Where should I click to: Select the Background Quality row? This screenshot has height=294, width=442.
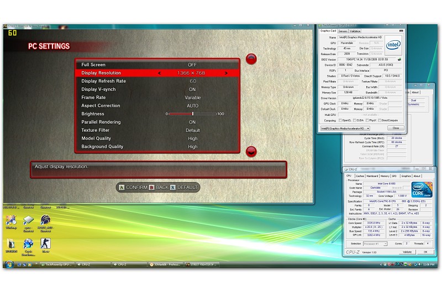click(157, 147)
